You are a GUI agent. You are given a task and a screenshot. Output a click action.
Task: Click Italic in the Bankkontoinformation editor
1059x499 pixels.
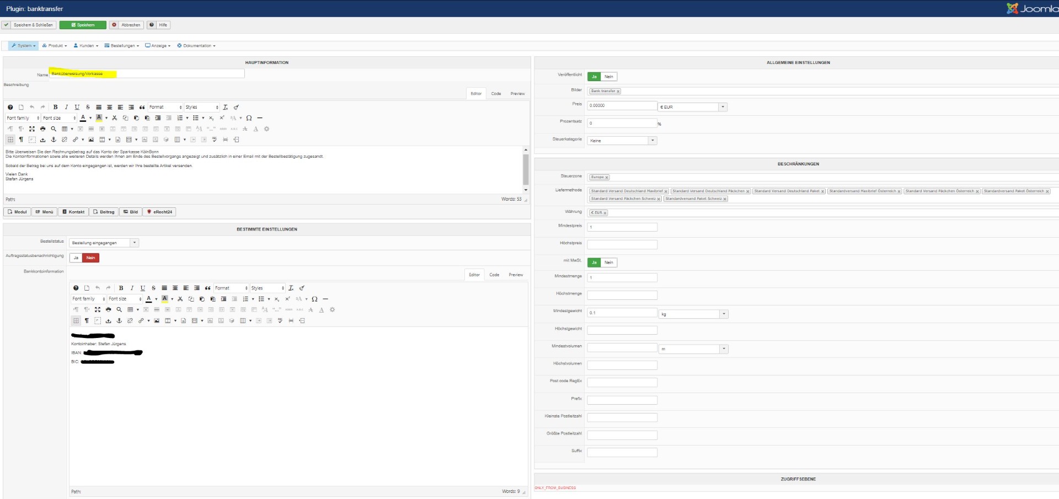pyautogui.click(x=132, y=288)
